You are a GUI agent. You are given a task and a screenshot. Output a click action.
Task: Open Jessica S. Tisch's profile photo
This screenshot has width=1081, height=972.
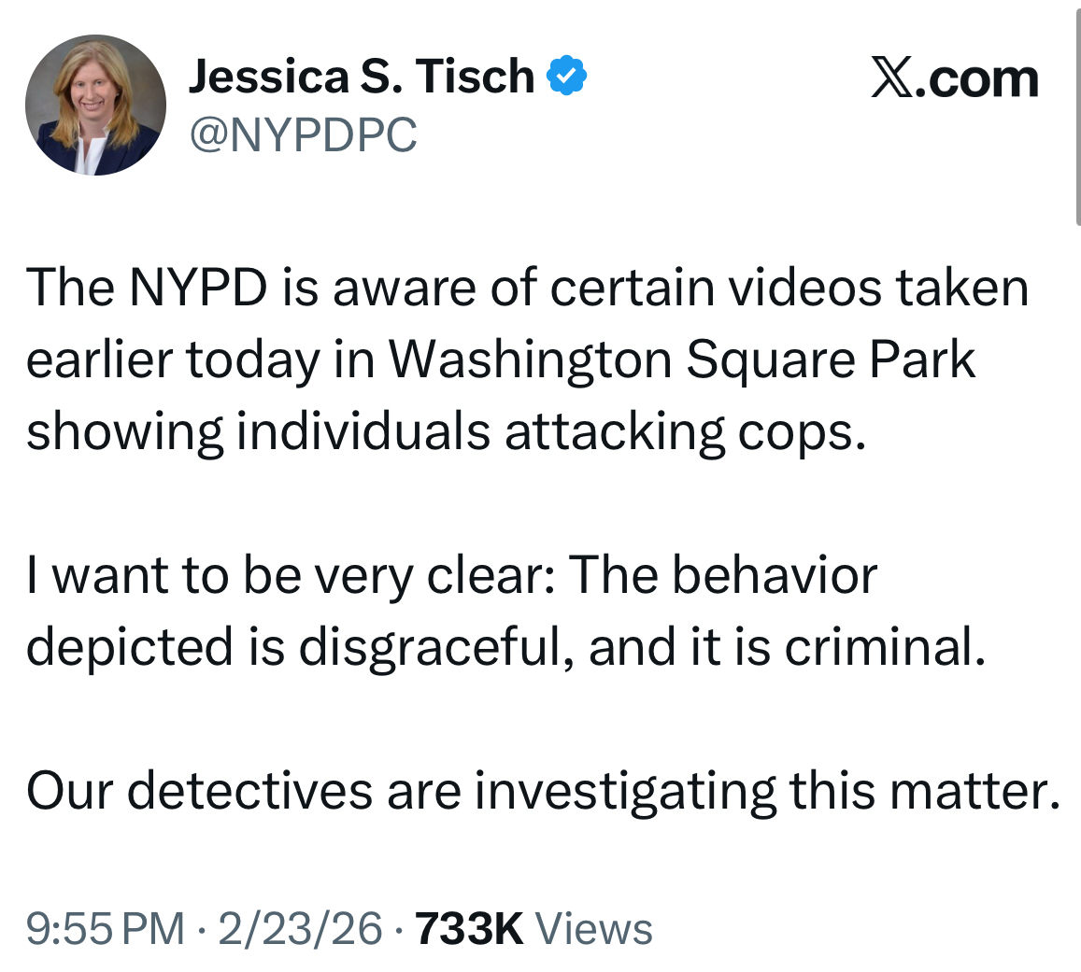click(x=95, y=105)
